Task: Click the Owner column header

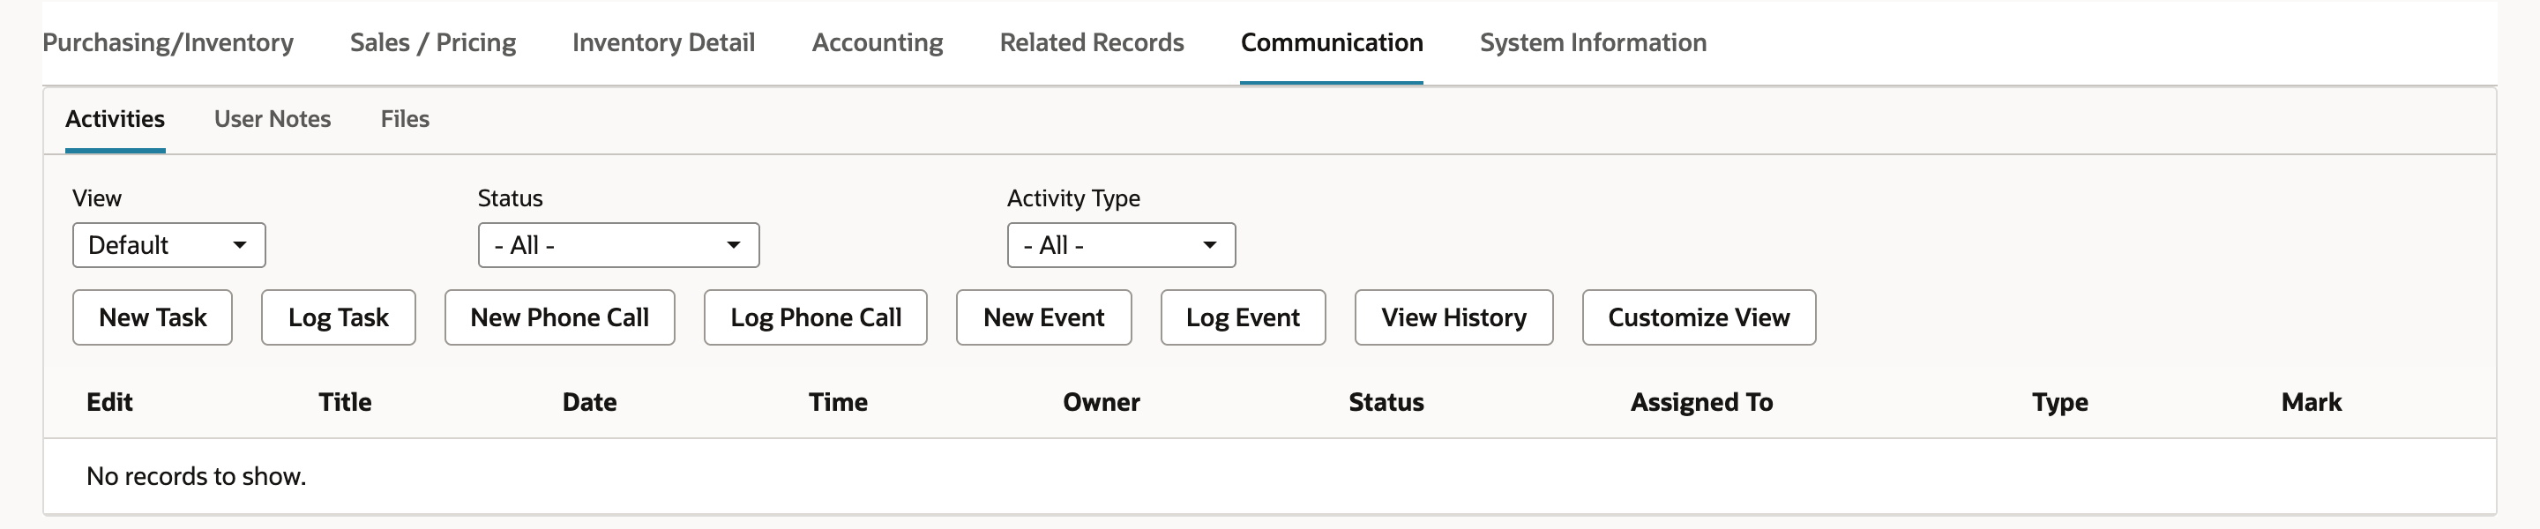Action: (1102, 402)
